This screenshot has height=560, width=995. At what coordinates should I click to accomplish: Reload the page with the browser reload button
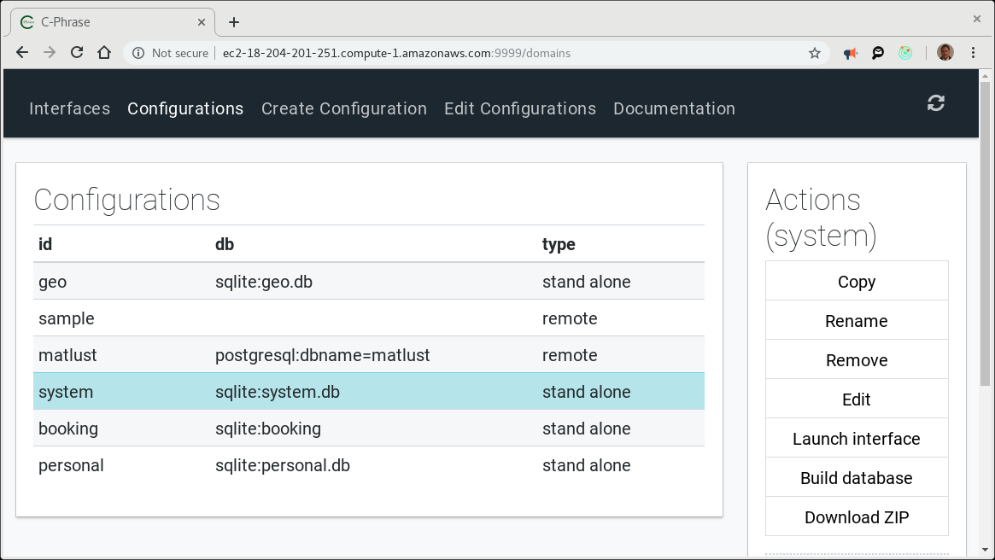pyautogui.click(x=77, y=53)
